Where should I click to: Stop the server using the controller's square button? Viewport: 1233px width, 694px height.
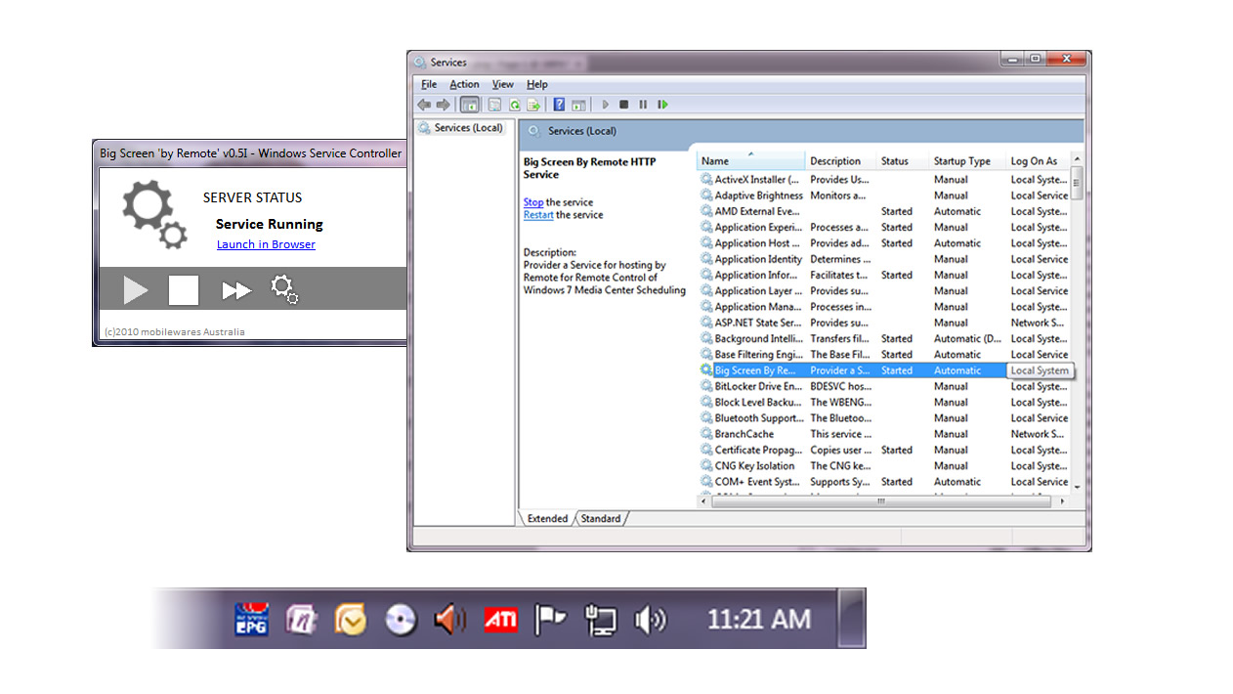pyautogui.click(x=184, y=290)
